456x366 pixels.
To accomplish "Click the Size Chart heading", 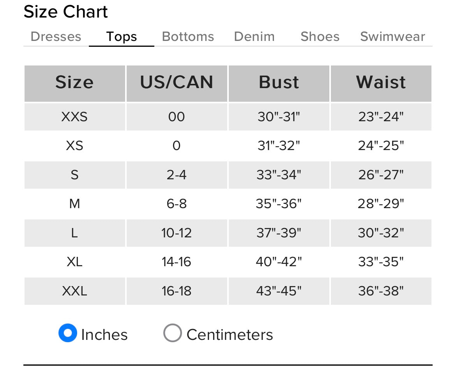I will coord(65,12).
